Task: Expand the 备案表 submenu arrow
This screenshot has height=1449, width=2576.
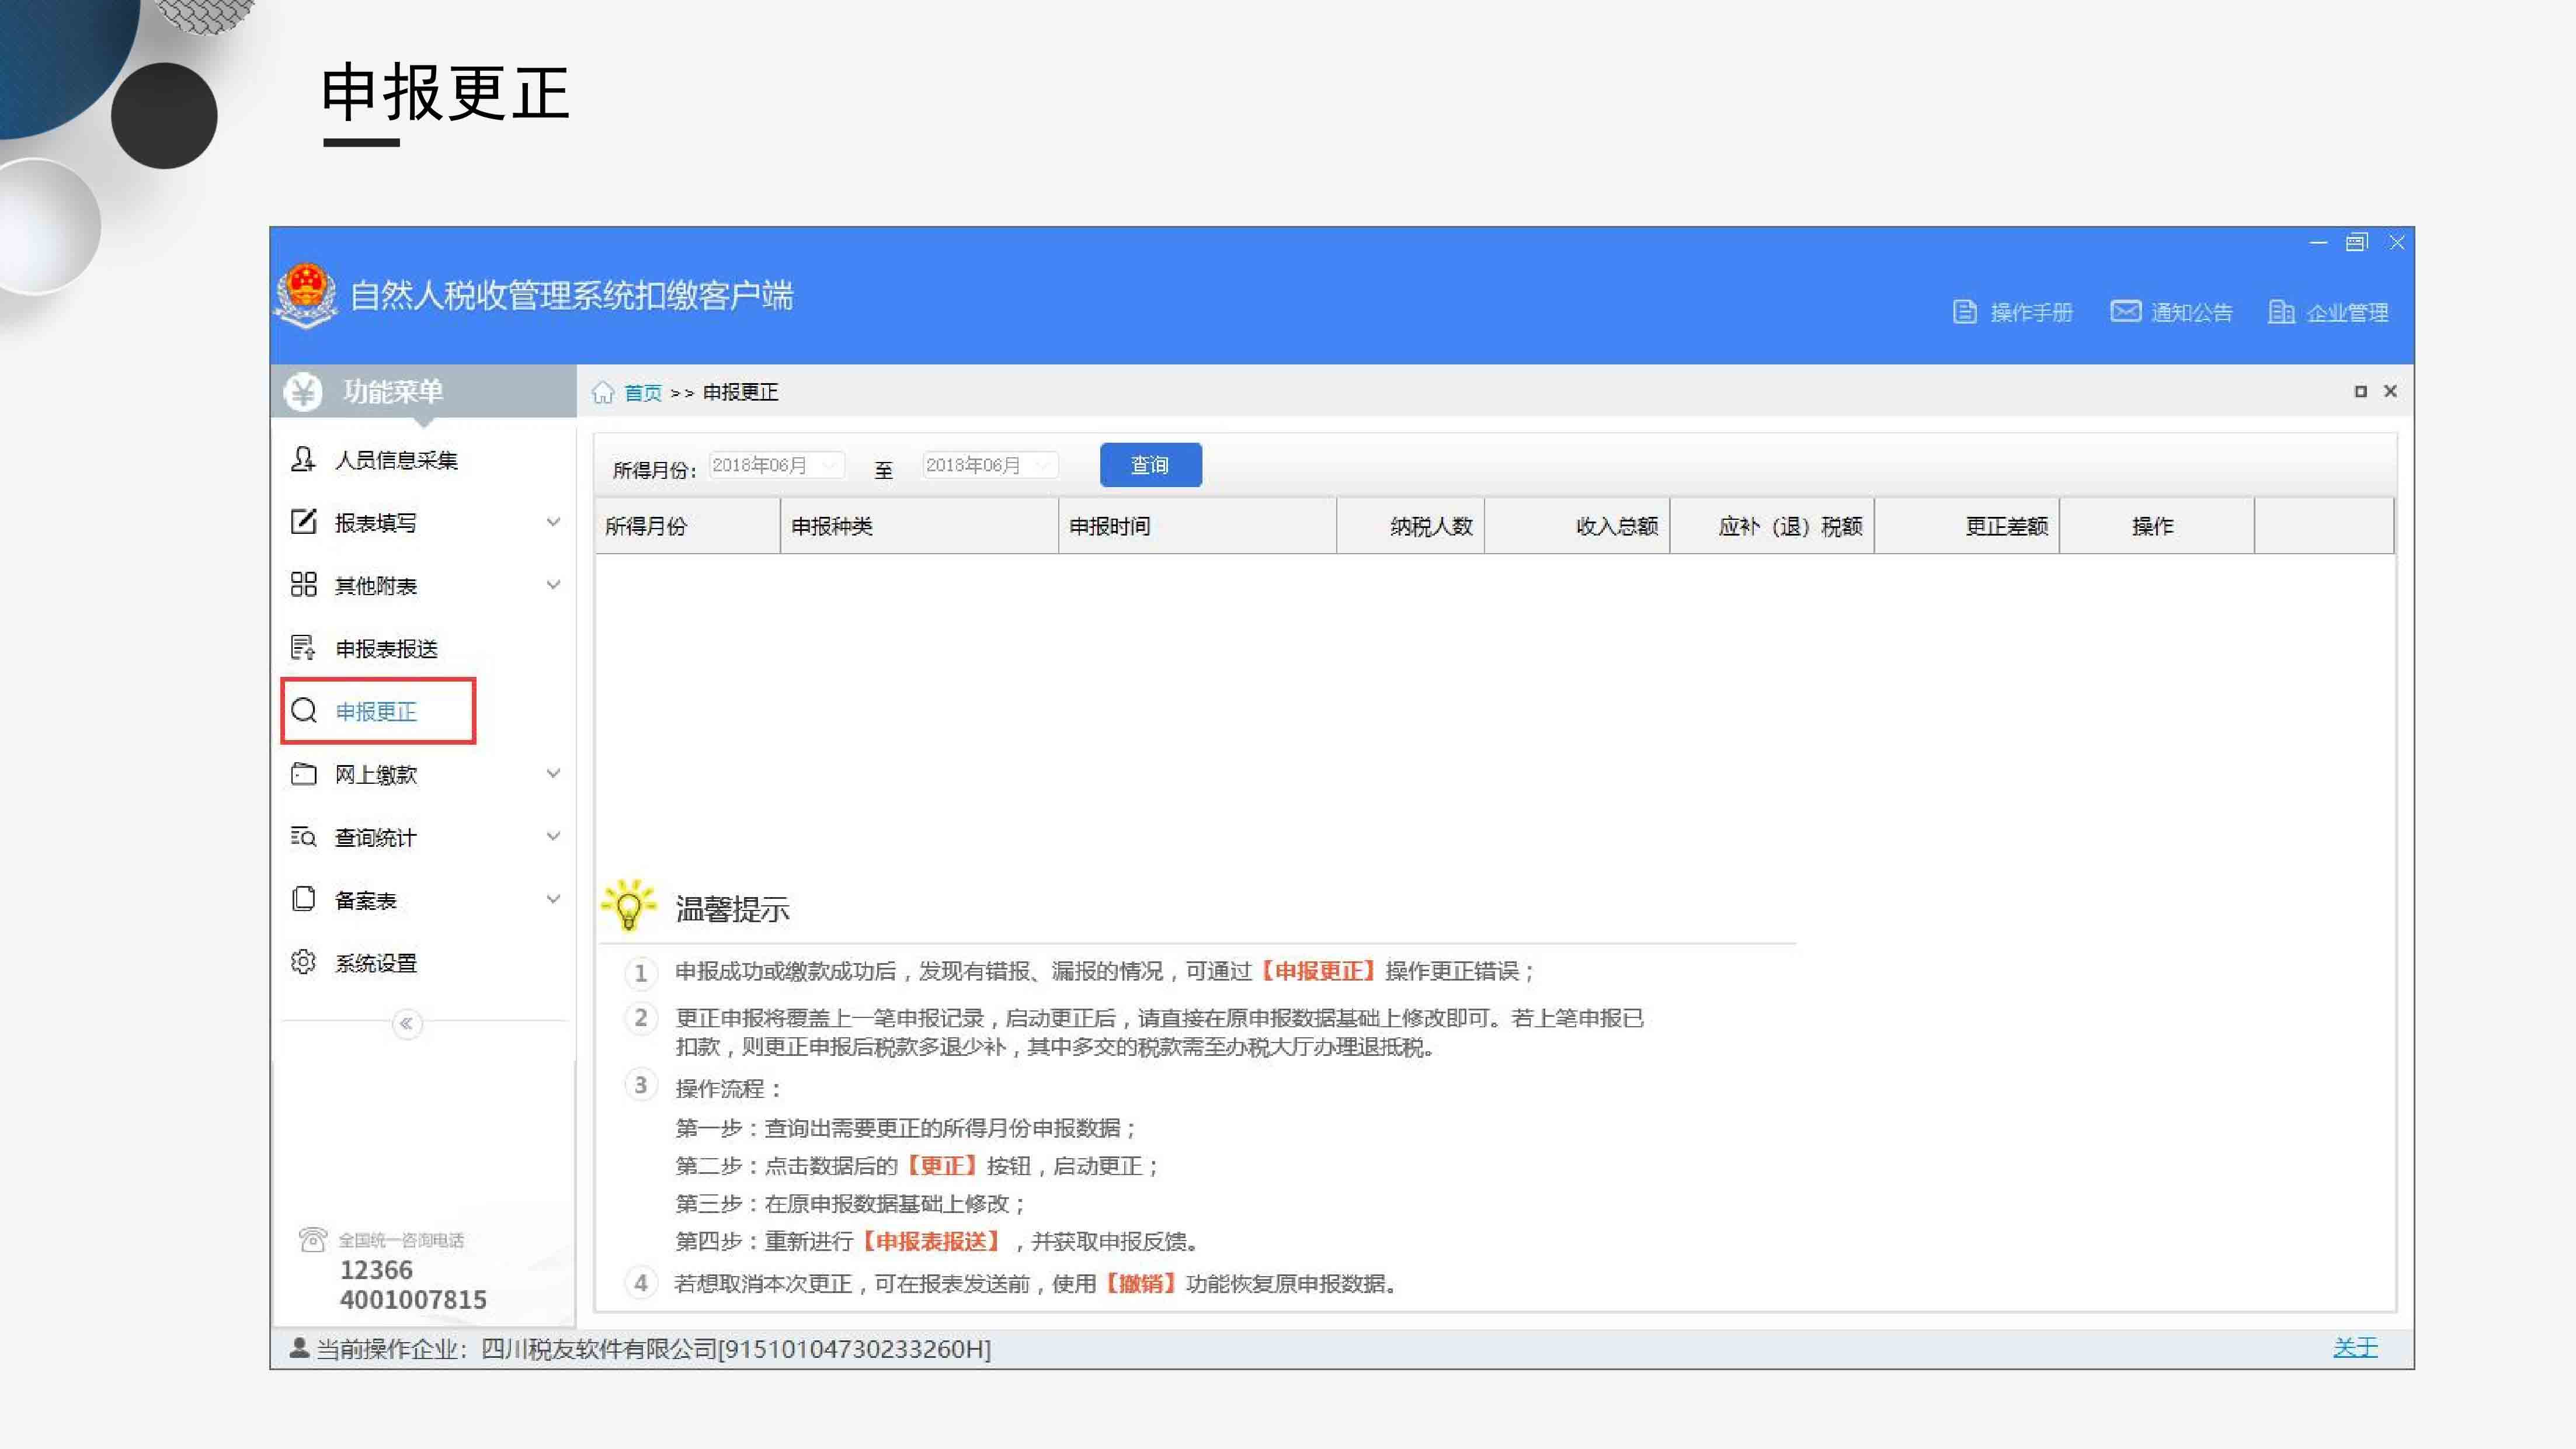Action: click(x=553, y=899)
